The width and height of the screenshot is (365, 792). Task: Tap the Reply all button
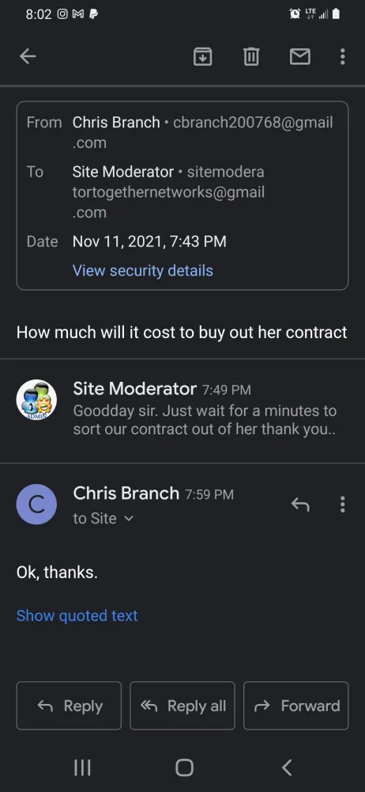pyautogui.click(x=182, y=706)
